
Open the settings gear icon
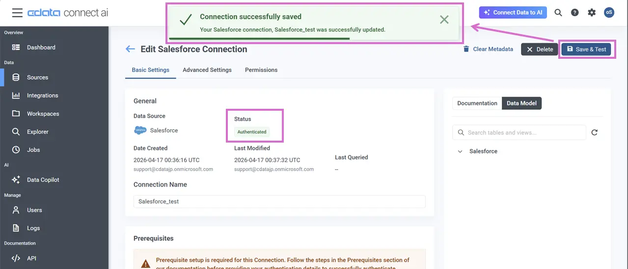pos(592,13)
